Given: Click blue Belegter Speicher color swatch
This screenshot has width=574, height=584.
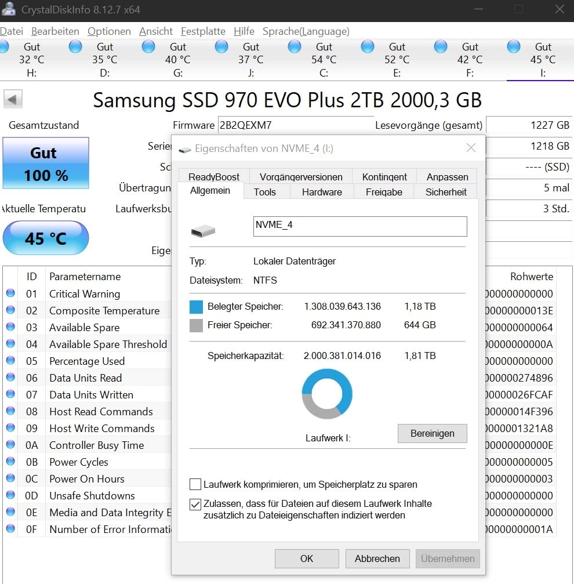Looking at the screenshot, I should (196, 307).
